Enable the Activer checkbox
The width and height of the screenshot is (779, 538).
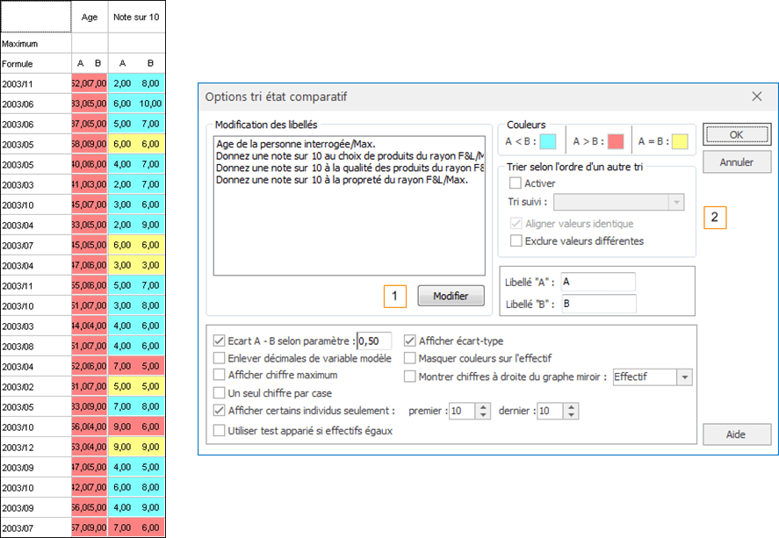(516, 183)
